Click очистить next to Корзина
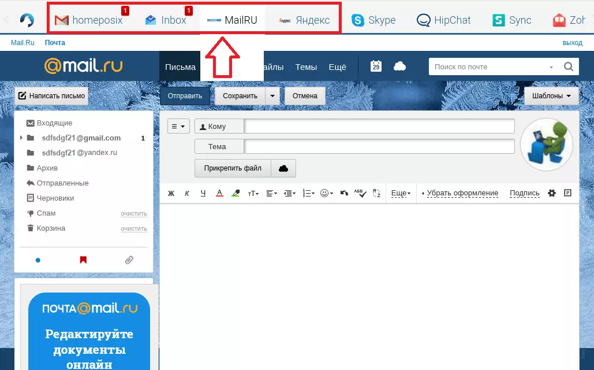The height and width of the screenshot is (370, 594). tap(134, 228)
